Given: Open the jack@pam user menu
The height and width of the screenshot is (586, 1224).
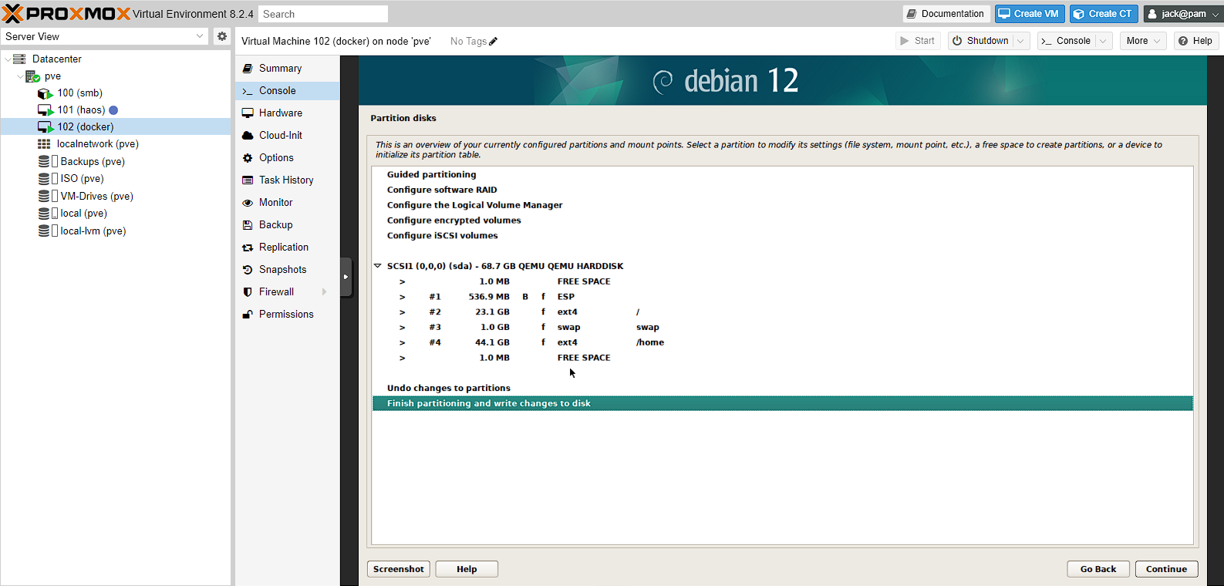Looking at the screenshot, I should (1182, 14).
